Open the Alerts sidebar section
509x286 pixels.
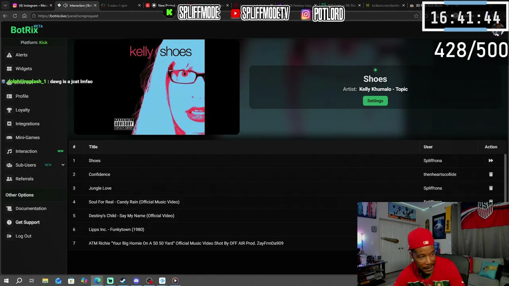(x=21, y=55)
